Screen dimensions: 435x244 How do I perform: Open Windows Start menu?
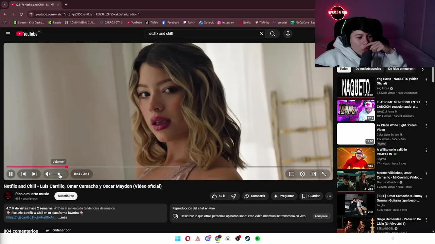(178, 239)
